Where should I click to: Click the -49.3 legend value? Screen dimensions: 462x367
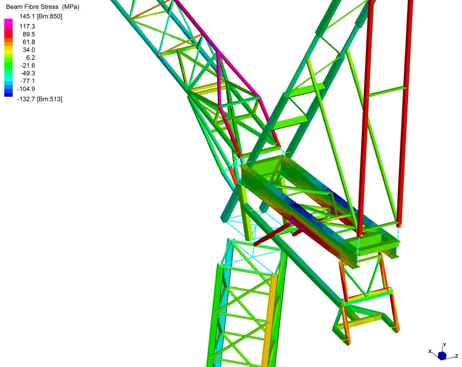(27, 73)
